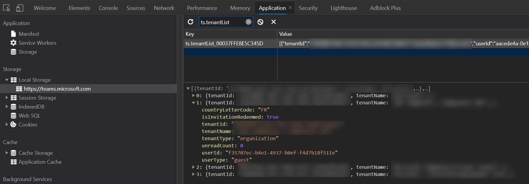Click the userId f35707ec value
Image resolution: width=529 pixels, height=184 pixels.
pos(281,153)
